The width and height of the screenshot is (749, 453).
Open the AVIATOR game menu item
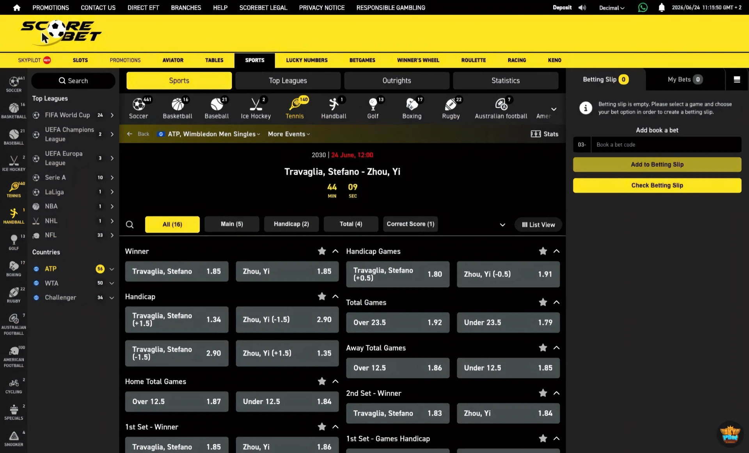pyautogui.click(x=173, y=60)
